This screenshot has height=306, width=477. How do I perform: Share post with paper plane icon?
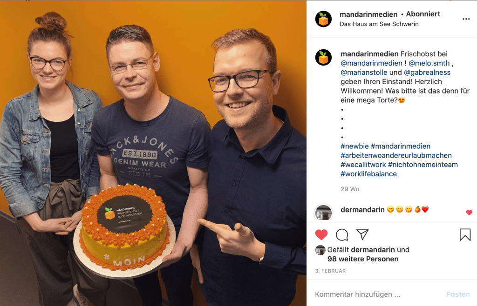[362, 234]
